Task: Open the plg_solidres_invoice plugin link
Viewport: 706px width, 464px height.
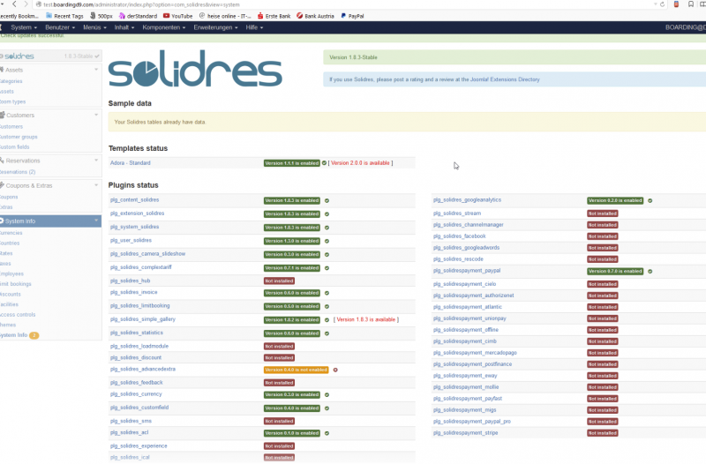Action: click(133, 292)
